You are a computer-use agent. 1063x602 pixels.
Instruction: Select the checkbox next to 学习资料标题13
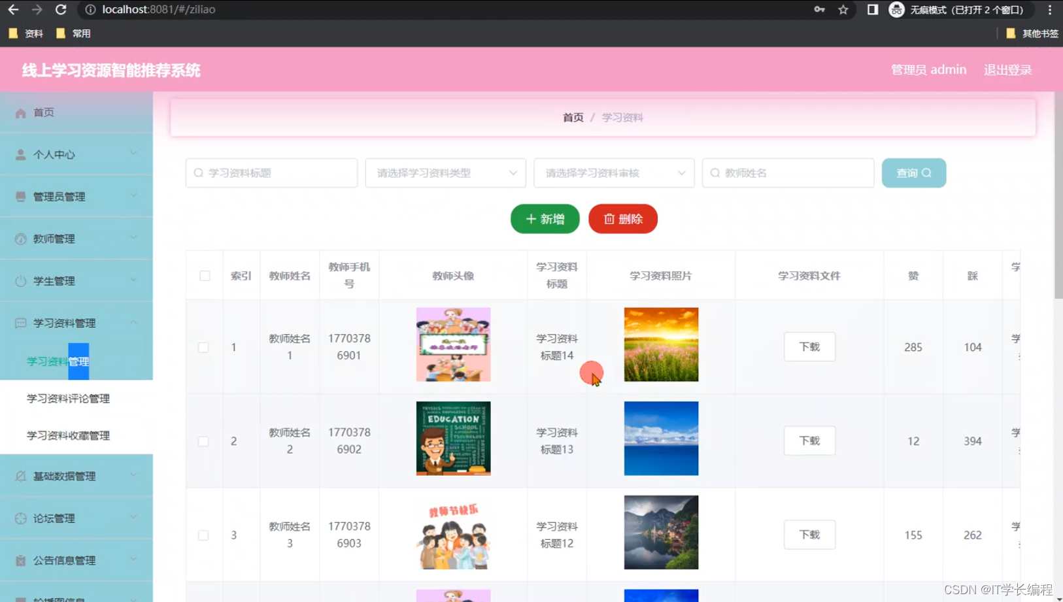tap(203, 441)
